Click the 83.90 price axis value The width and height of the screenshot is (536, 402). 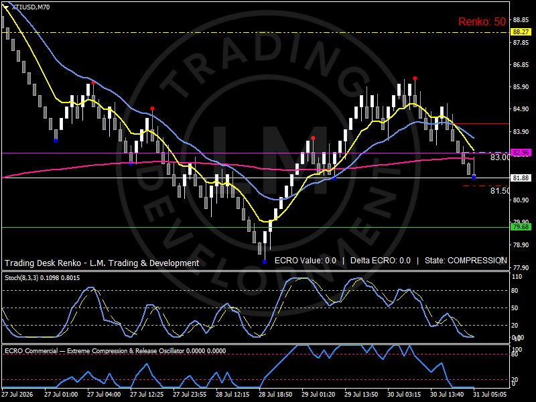[x=521, y=131]
